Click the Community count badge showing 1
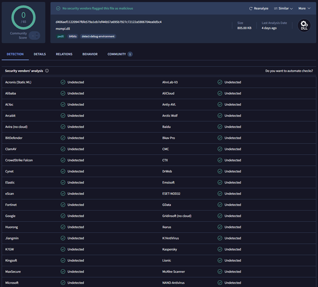This screenshot has height=287, width=318. (130, 54)
